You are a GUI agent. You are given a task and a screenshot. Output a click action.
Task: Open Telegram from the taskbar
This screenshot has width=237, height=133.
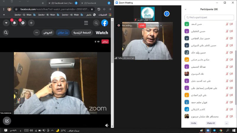click(214, 130)
